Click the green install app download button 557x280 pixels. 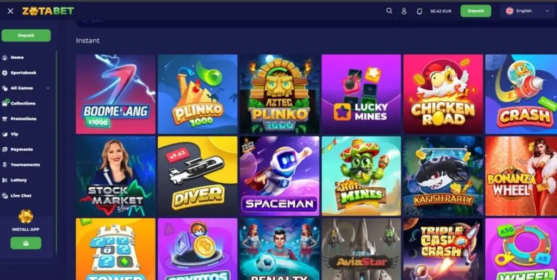coord(26,243)
